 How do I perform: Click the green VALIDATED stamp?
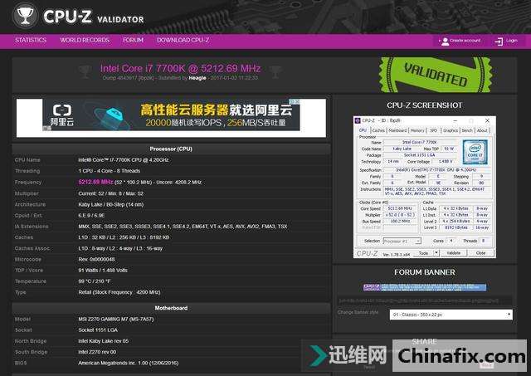coord(435,75)
